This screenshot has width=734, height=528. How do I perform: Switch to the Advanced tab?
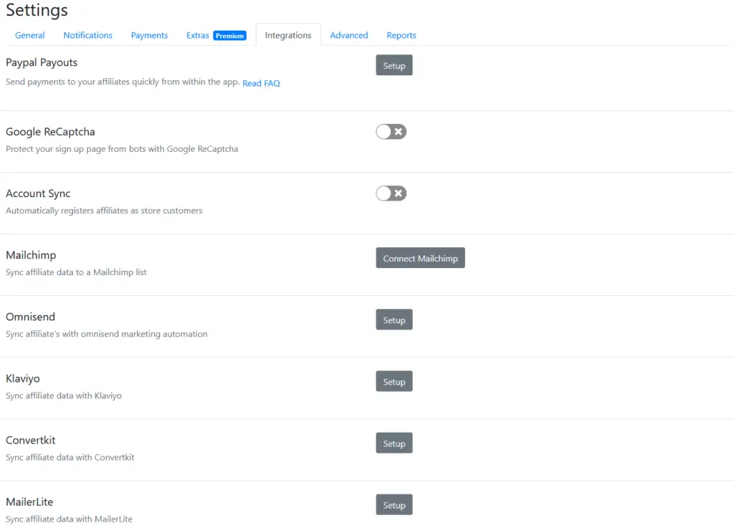point(349,35)
